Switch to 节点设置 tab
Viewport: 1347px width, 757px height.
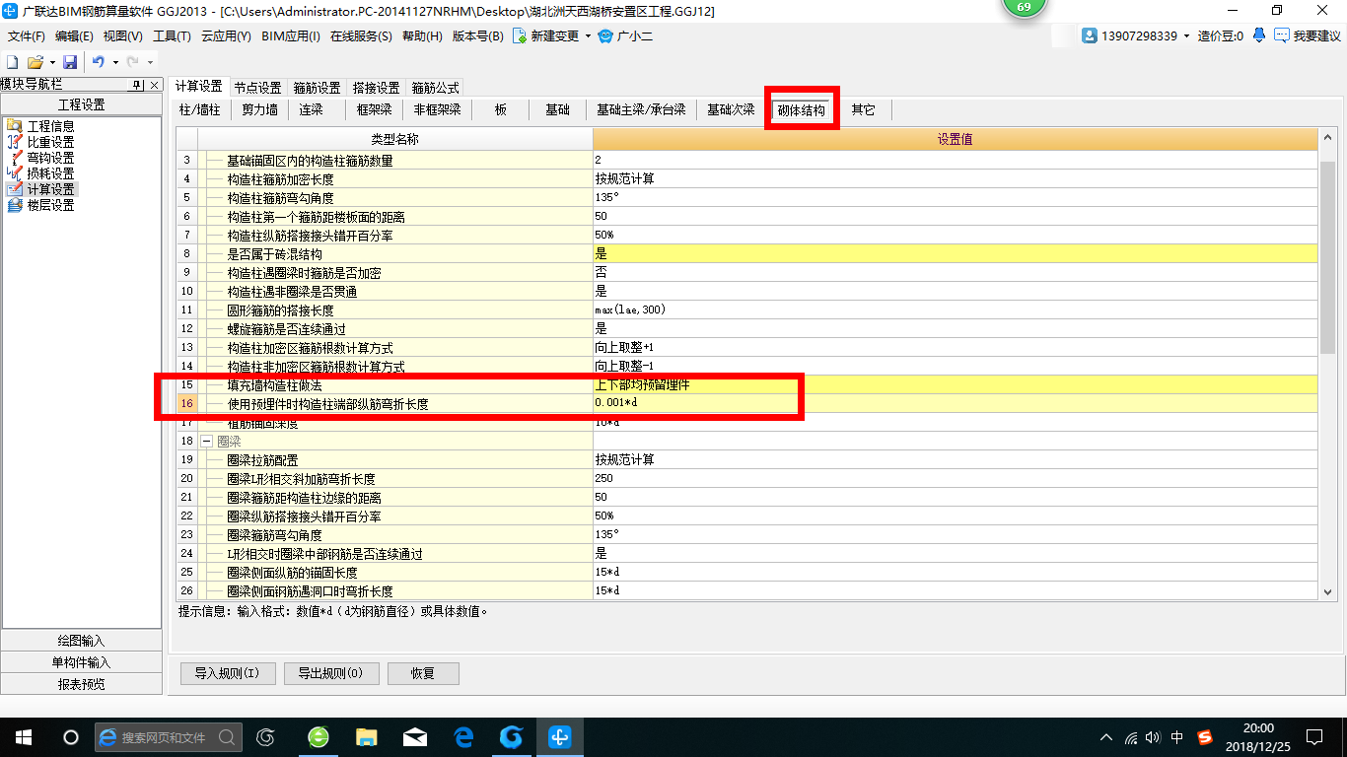(257, 88)
